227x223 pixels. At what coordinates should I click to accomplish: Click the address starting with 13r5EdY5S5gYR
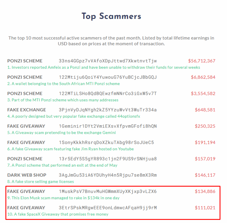tap(108, 159)
